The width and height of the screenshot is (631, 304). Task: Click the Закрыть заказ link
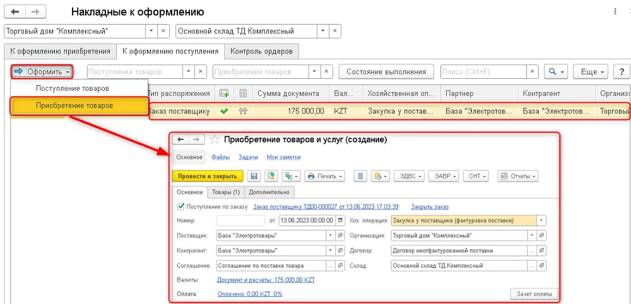[x=430, y=207]
